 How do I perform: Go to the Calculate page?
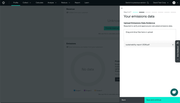[x=39, y=3]
